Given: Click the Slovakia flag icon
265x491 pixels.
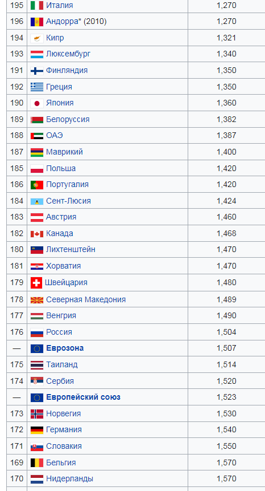Looking at the screenshot, I should (37, 447).
